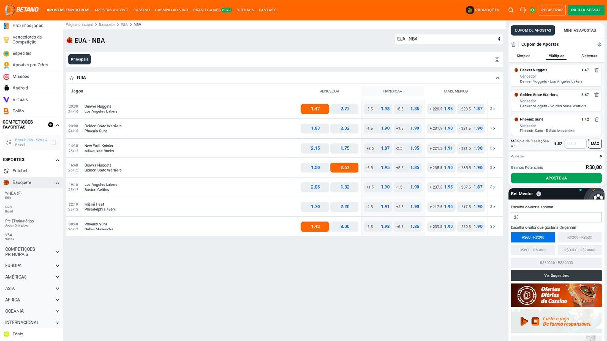607x341 pixels.
Task: Click the Betano logo
Action: pos(22,9)
